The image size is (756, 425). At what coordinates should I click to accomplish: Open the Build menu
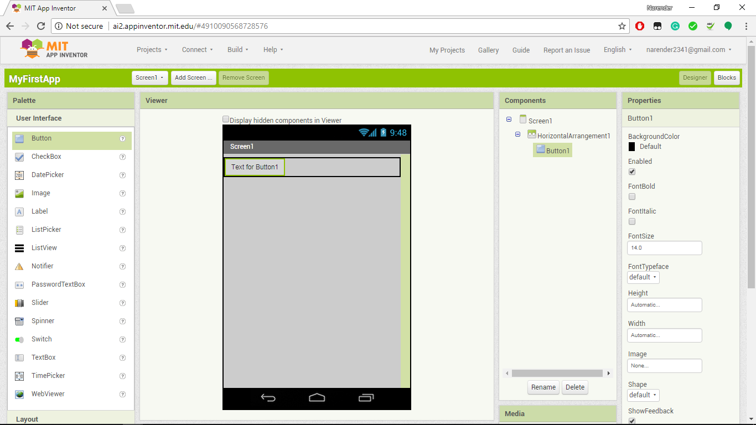click(238, 50)
